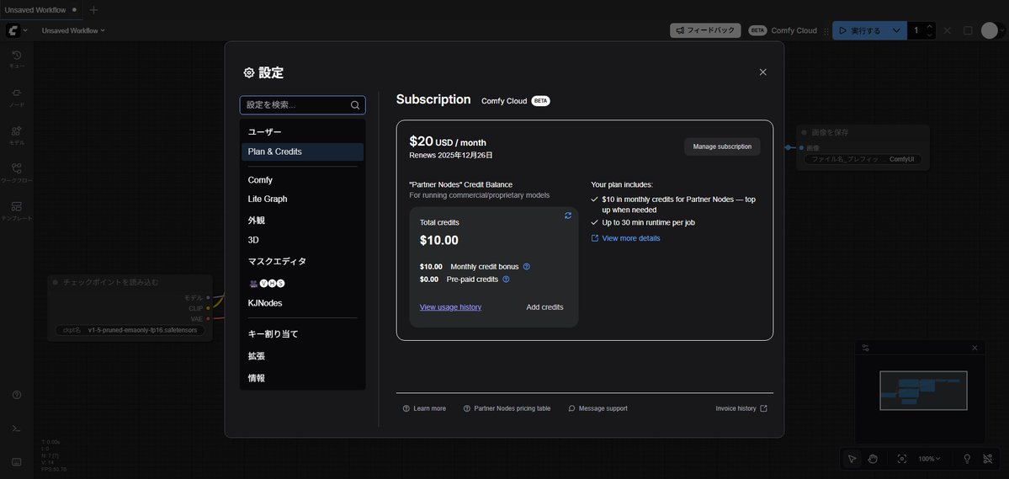Viewport: 1009px width, 479px height.
Task: Click the 画像を保存 node title
Action: 830,132
